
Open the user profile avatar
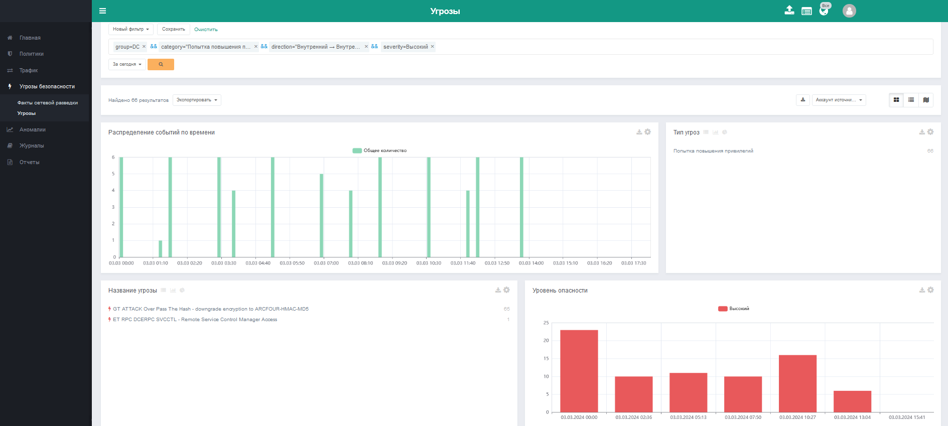[x=849, y=11]
